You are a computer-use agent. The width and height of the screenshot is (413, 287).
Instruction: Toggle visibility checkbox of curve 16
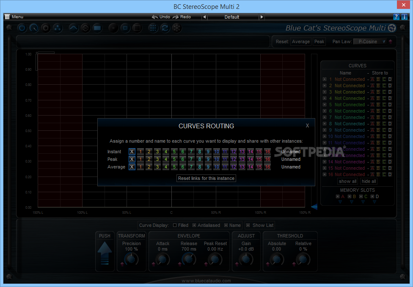click(325, 174)
